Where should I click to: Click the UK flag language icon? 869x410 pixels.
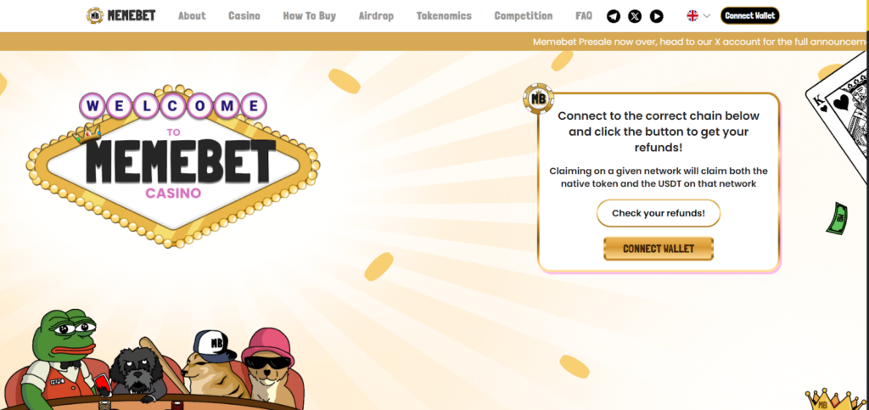pos(692,15)
